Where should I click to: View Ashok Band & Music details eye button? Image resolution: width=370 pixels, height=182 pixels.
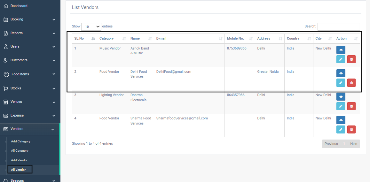(341, 50)
